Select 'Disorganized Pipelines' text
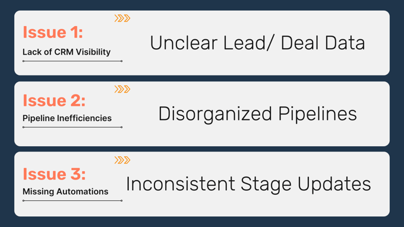Viewport: 404px width, 227px height. coord(257,114)
